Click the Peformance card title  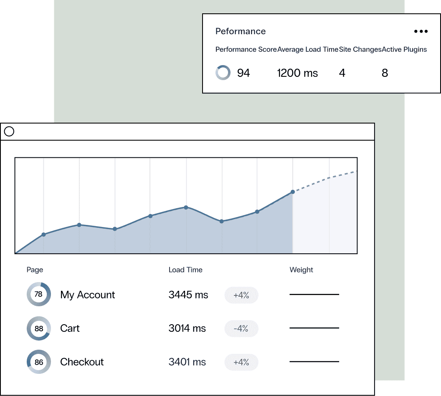[241, 31]
